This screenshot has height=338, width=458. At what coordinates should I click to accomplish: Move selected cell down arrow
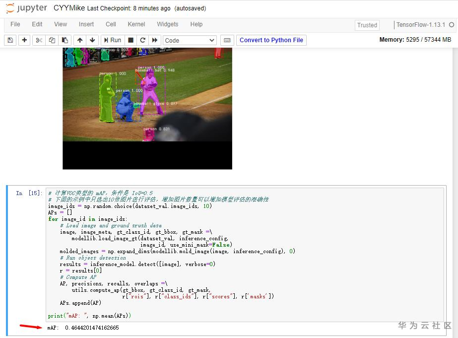click(x=92, y=40)
